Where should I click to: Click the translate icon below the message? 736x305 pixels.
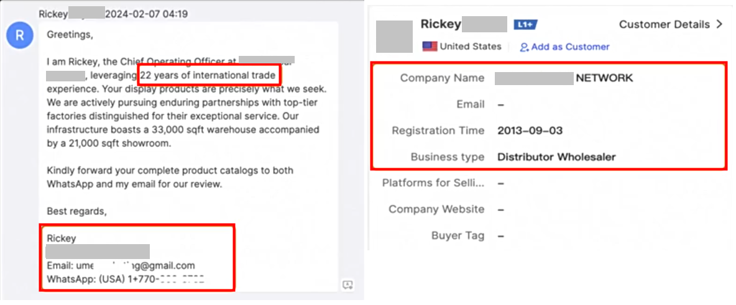(348, 285)
